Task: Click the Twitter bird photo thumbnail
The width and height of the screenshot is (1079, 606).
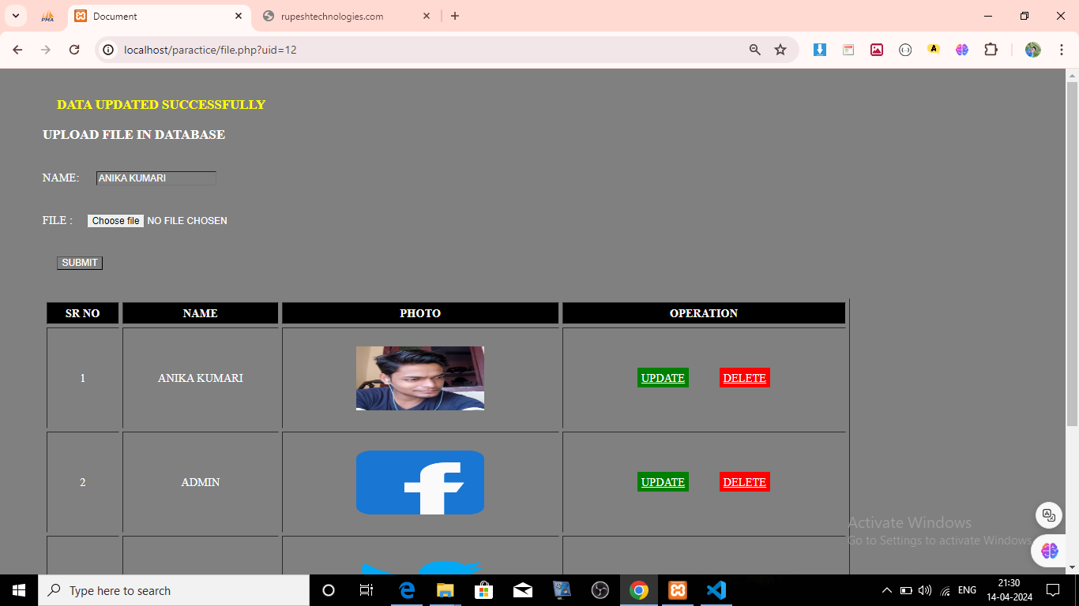Action: 420,567
